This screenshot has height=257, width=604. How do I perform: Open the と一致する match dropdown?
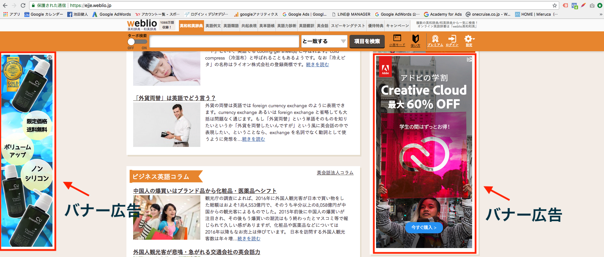[x=324, y=41]
